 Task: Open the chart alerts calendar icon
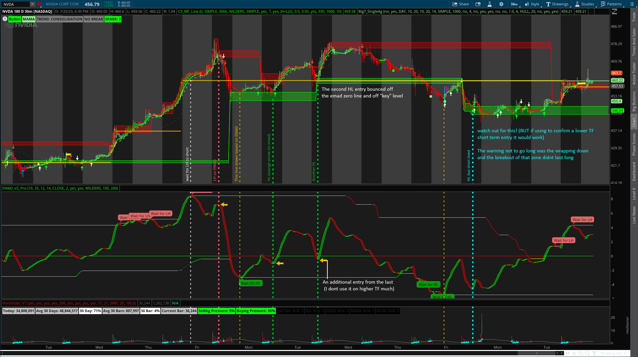point(478,4)
